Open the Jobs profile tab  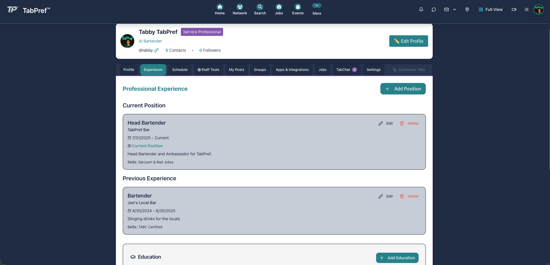click(x=323, y=70)
